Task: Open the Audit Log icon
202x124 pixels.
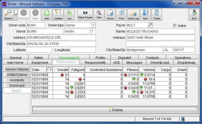Action: (x=133, y=15)
